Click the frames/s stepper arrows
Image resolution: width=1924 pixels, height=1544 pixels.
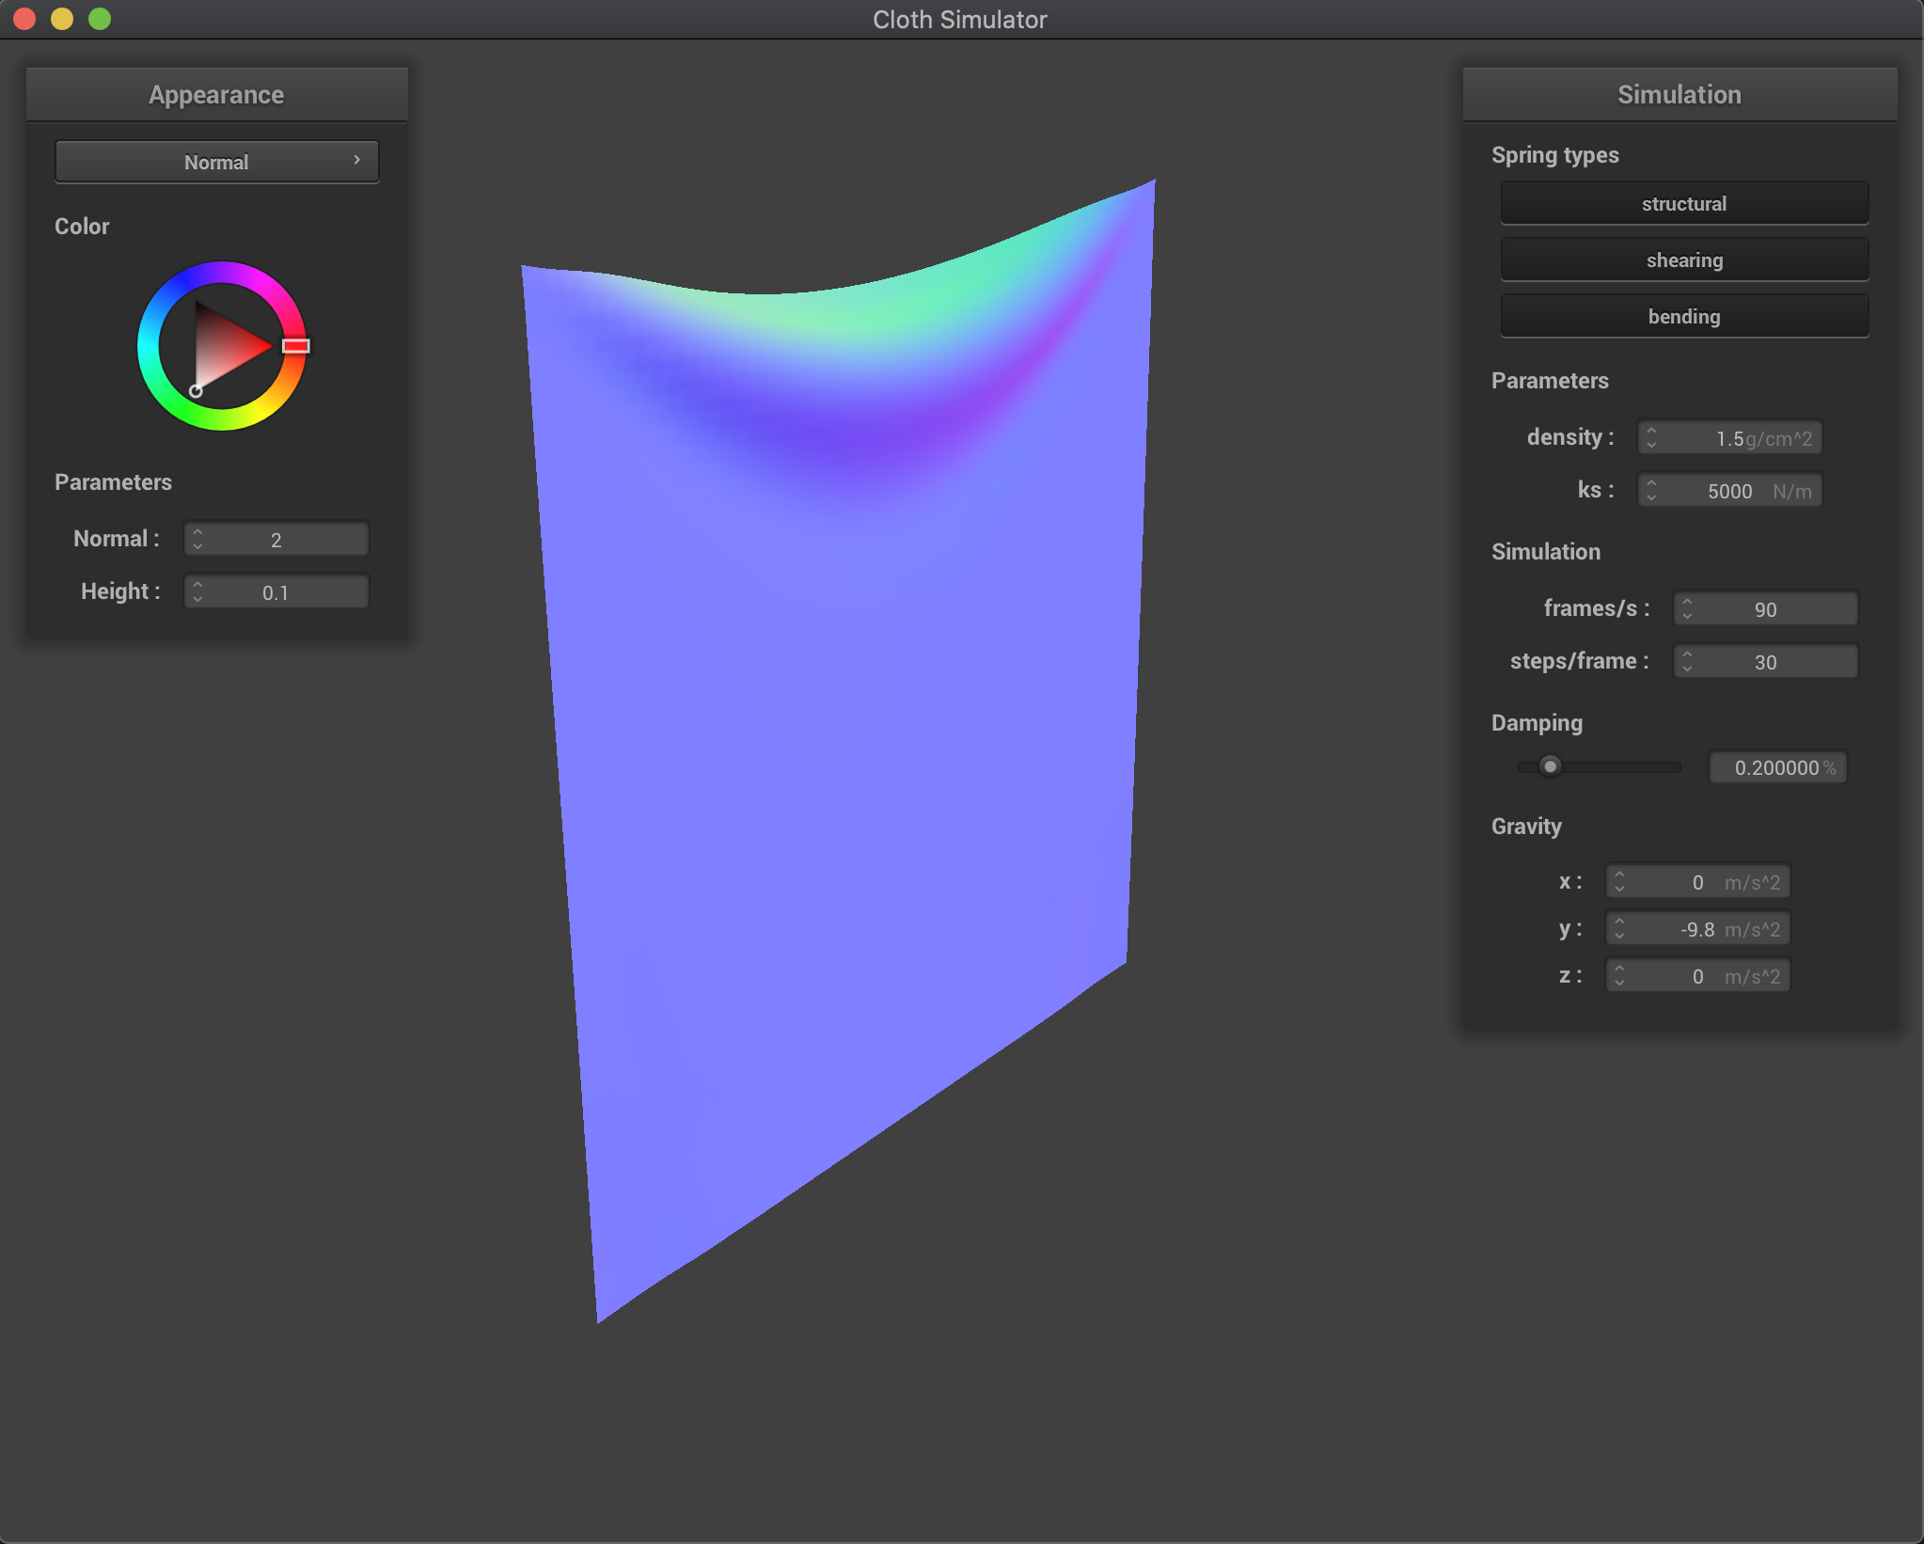(1688, 609)
